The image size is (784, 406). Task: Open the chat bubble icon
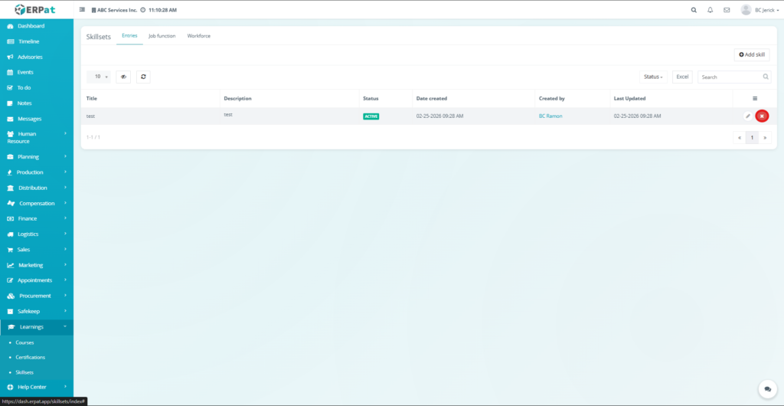[x=766, y=389]
